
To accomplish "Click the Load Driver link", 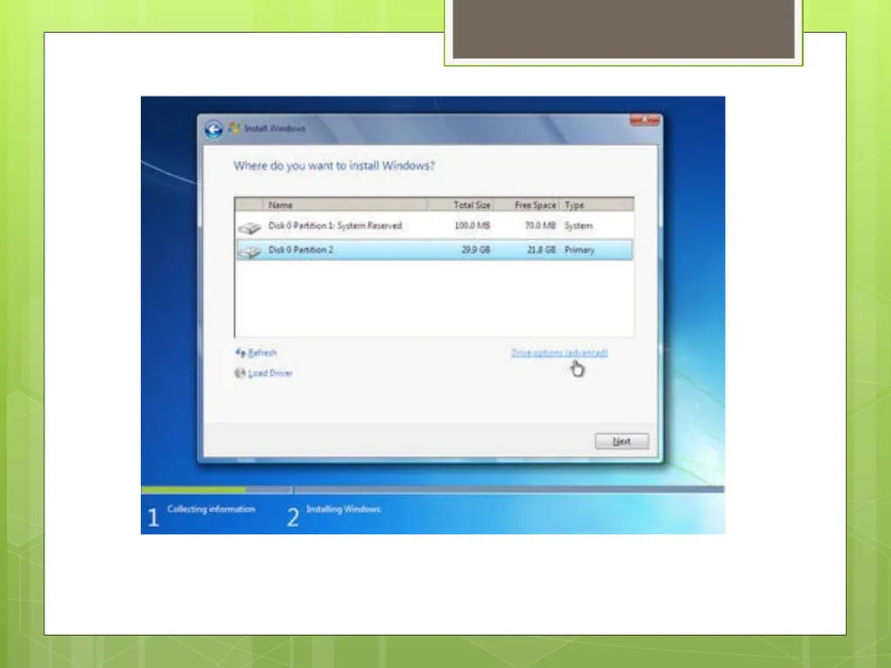I will click(x=271, y=373).
